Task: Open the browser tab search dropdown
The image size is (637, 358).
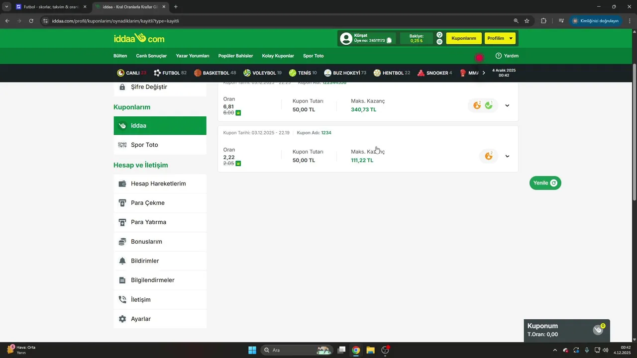Action: coord(6,7)
